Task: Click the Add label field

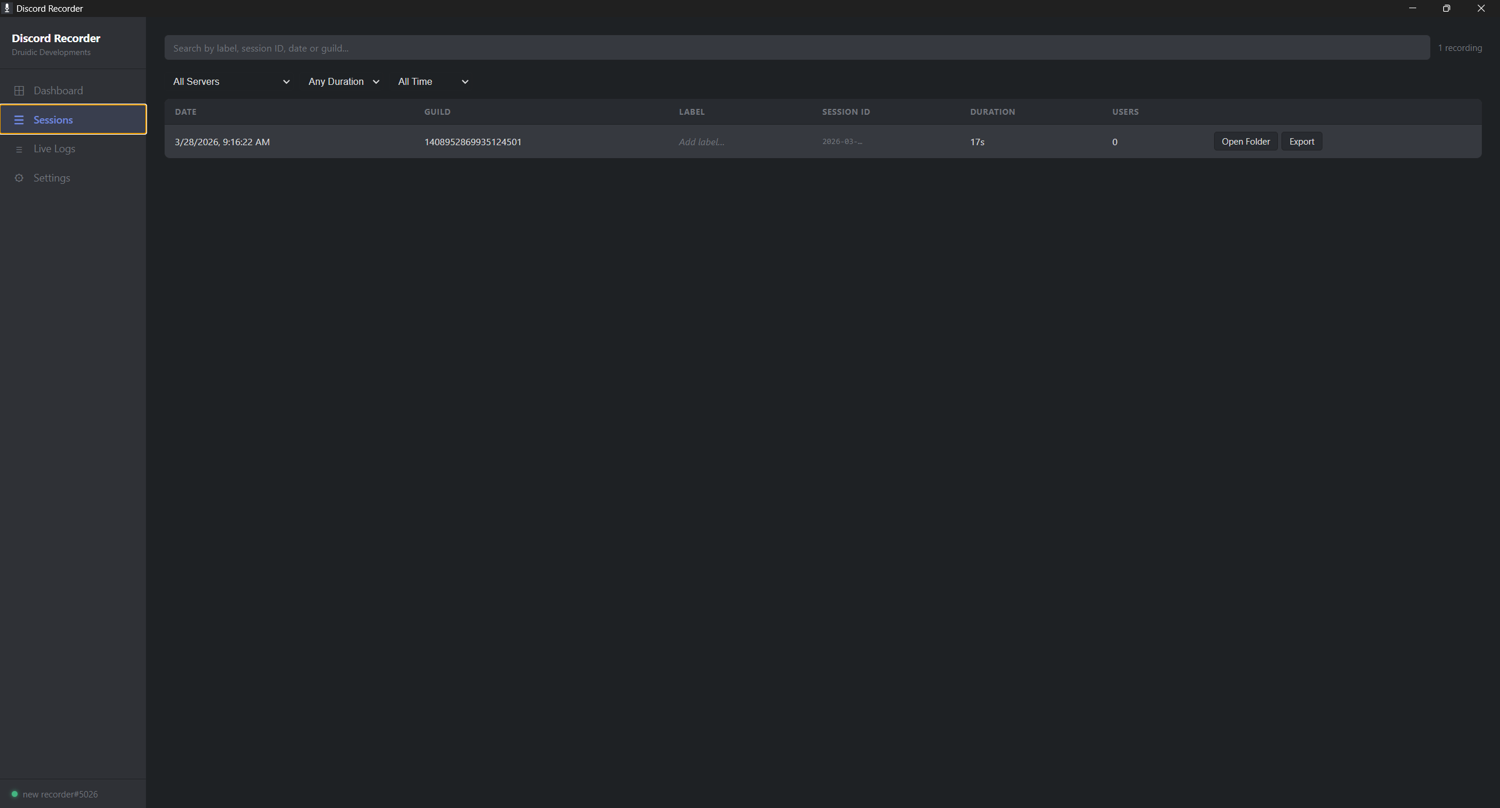Action: coord(701,142)
